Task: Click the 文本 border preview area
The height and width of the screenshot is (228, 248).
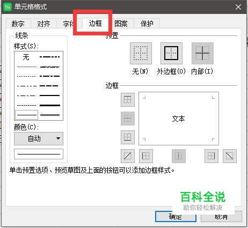Action: pyautogui.click(x=179, y=119)
